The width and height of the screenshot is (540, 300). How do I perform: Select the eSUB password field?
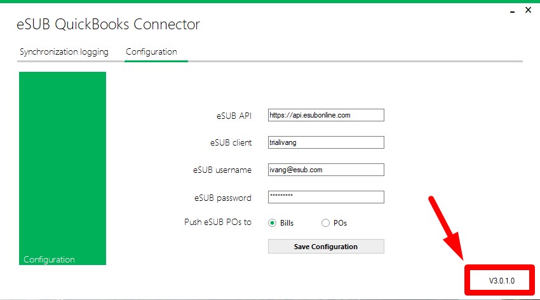click(326, 197)
